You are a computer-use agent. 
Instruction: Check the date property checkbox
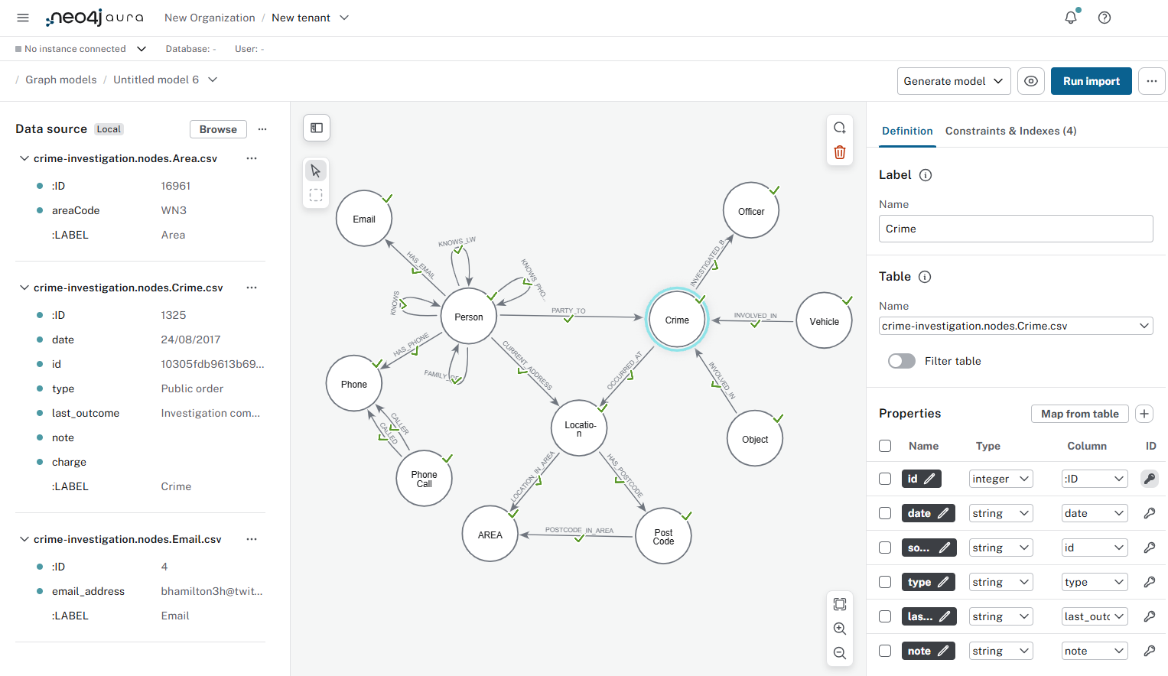885,513
